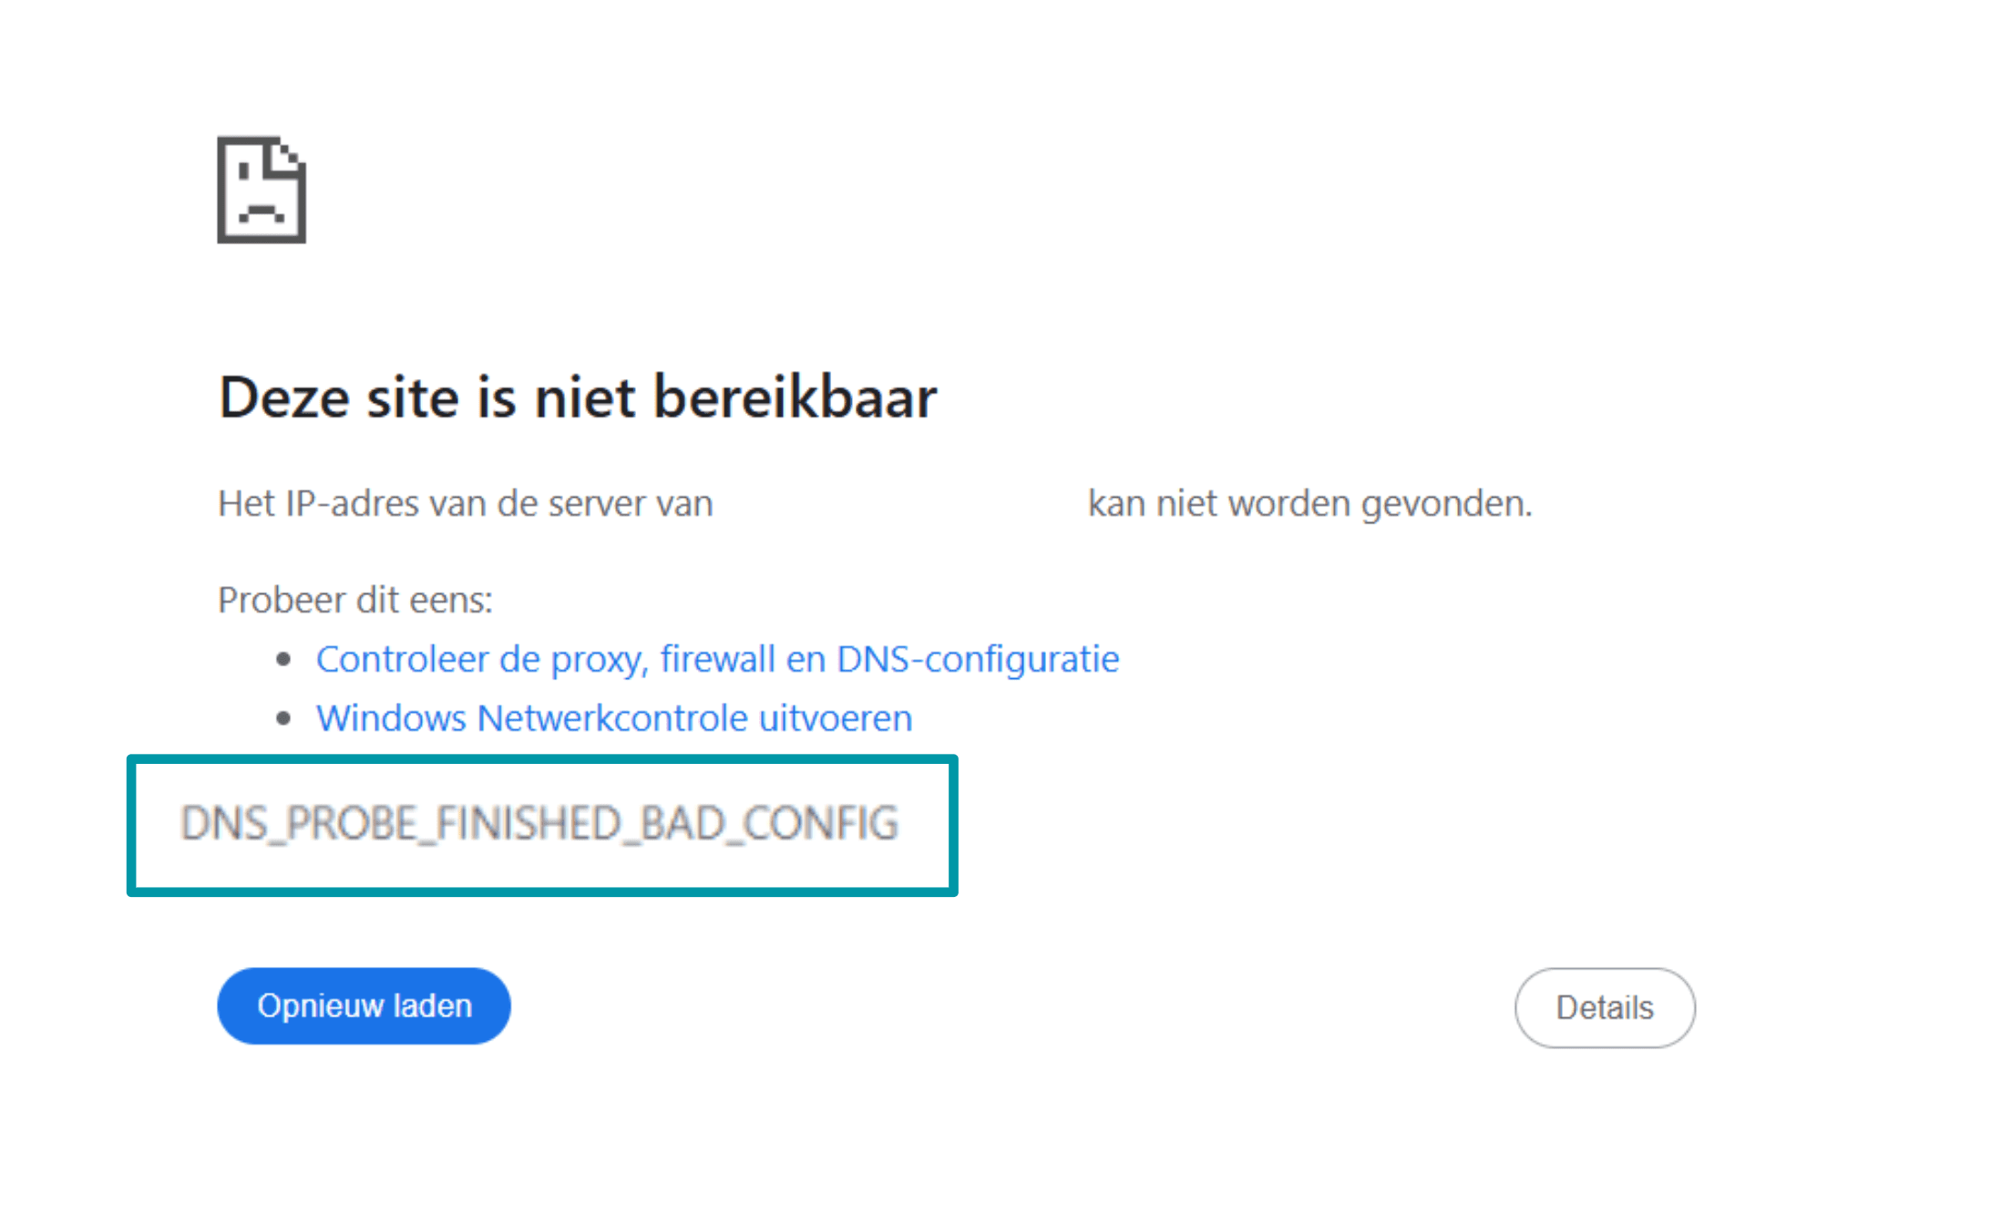Click the sentence about the server IP address

pos(464,502)
